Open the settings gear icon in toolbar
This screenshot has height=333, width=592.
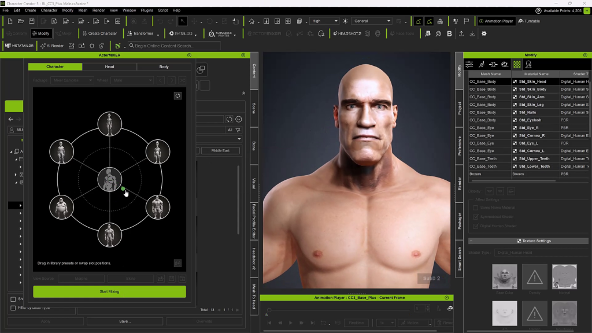[484, 34]
